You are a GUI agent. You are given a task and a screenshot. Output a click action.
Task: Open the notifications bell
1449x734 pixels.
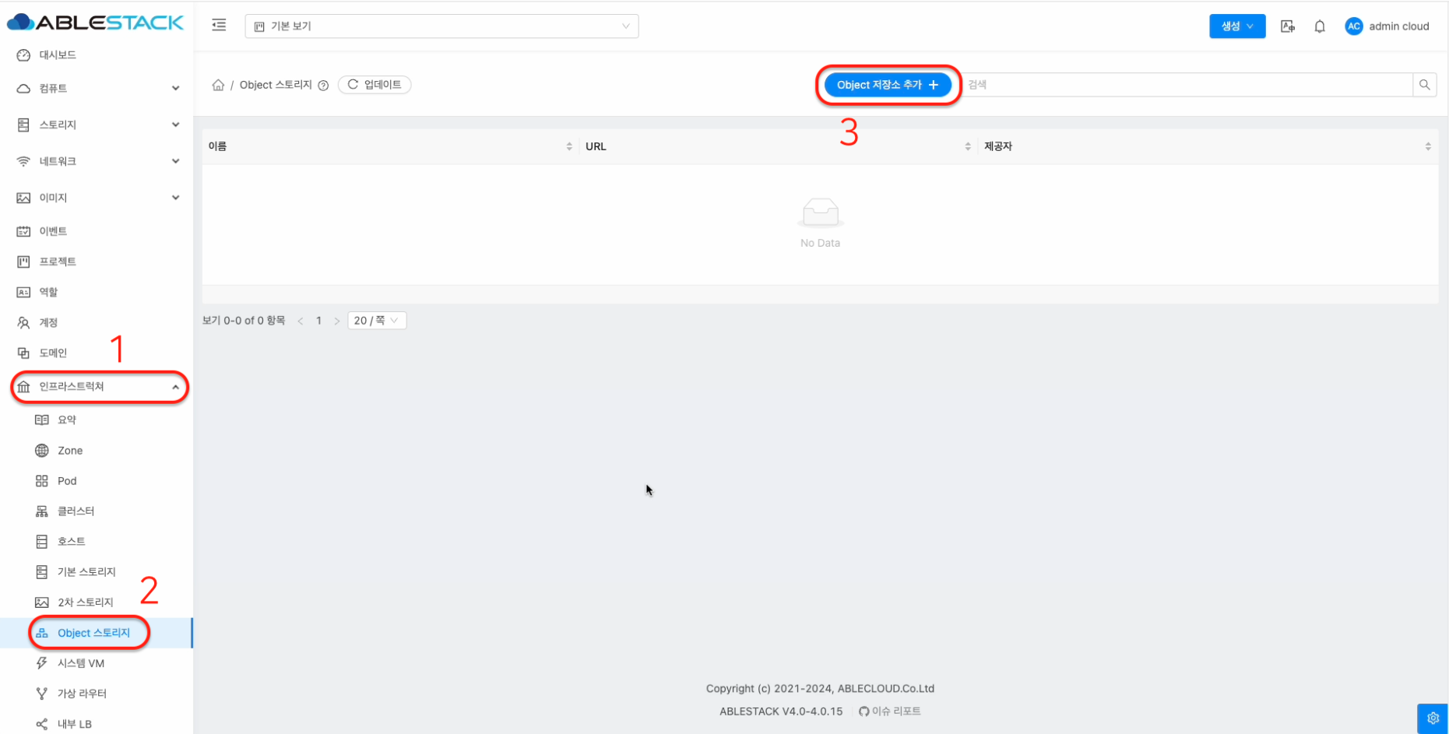pos(1320,26)
